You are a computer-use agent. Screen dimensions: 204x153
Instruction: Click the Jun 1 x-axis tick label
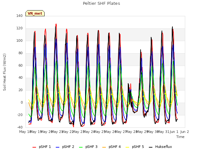point(174,132)
